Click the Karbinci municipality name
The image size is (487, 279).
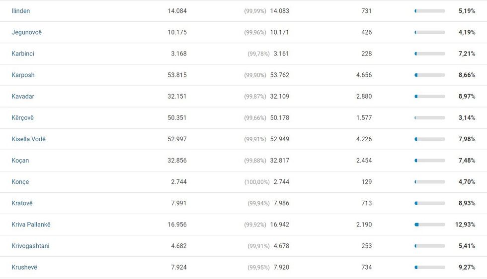(x=23, y=54)
